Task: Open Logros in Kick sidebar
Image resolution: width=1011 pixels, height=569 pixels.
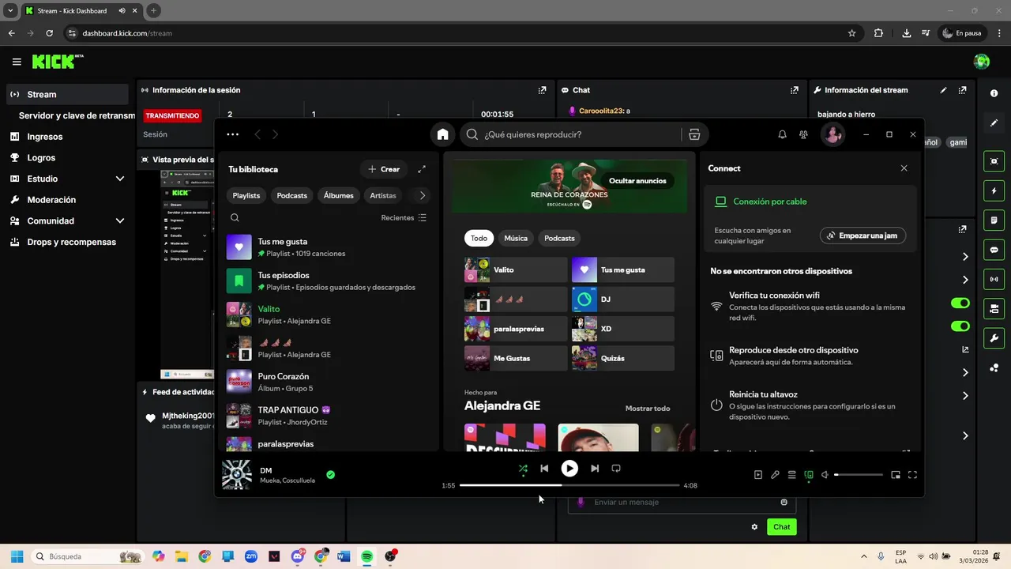Action: click(x=67, y=157)
